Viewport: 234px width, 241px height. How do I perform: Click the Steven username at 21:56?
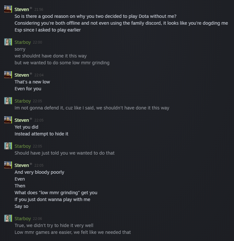click(22, 9)
